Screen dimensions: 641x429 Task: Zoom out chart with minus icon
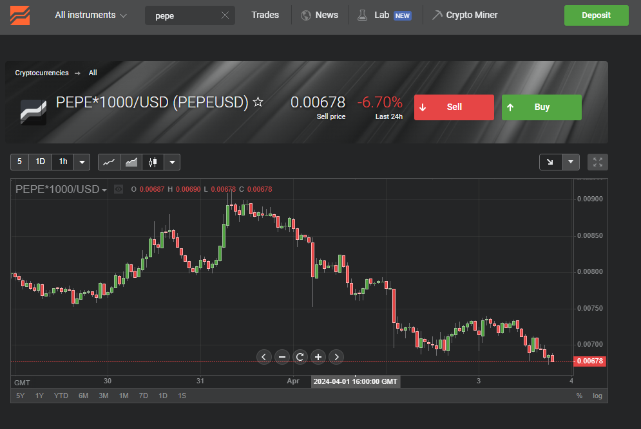tap(282, 357)
